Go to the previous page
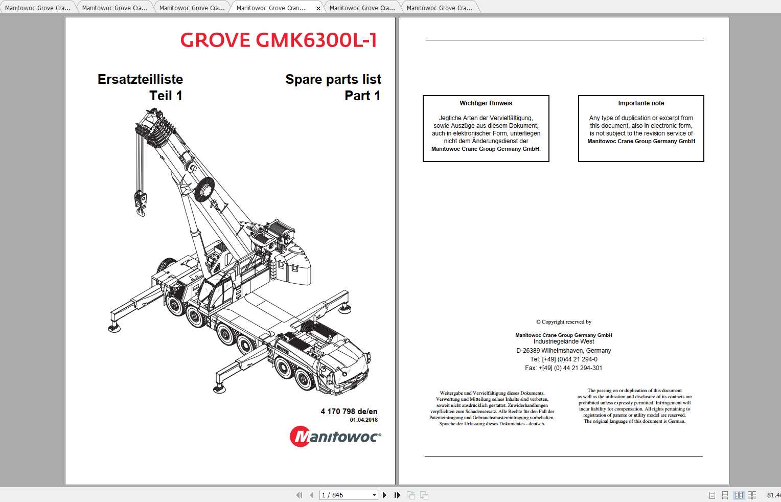Viewport: 781px width, 502px height. point(312,495)
